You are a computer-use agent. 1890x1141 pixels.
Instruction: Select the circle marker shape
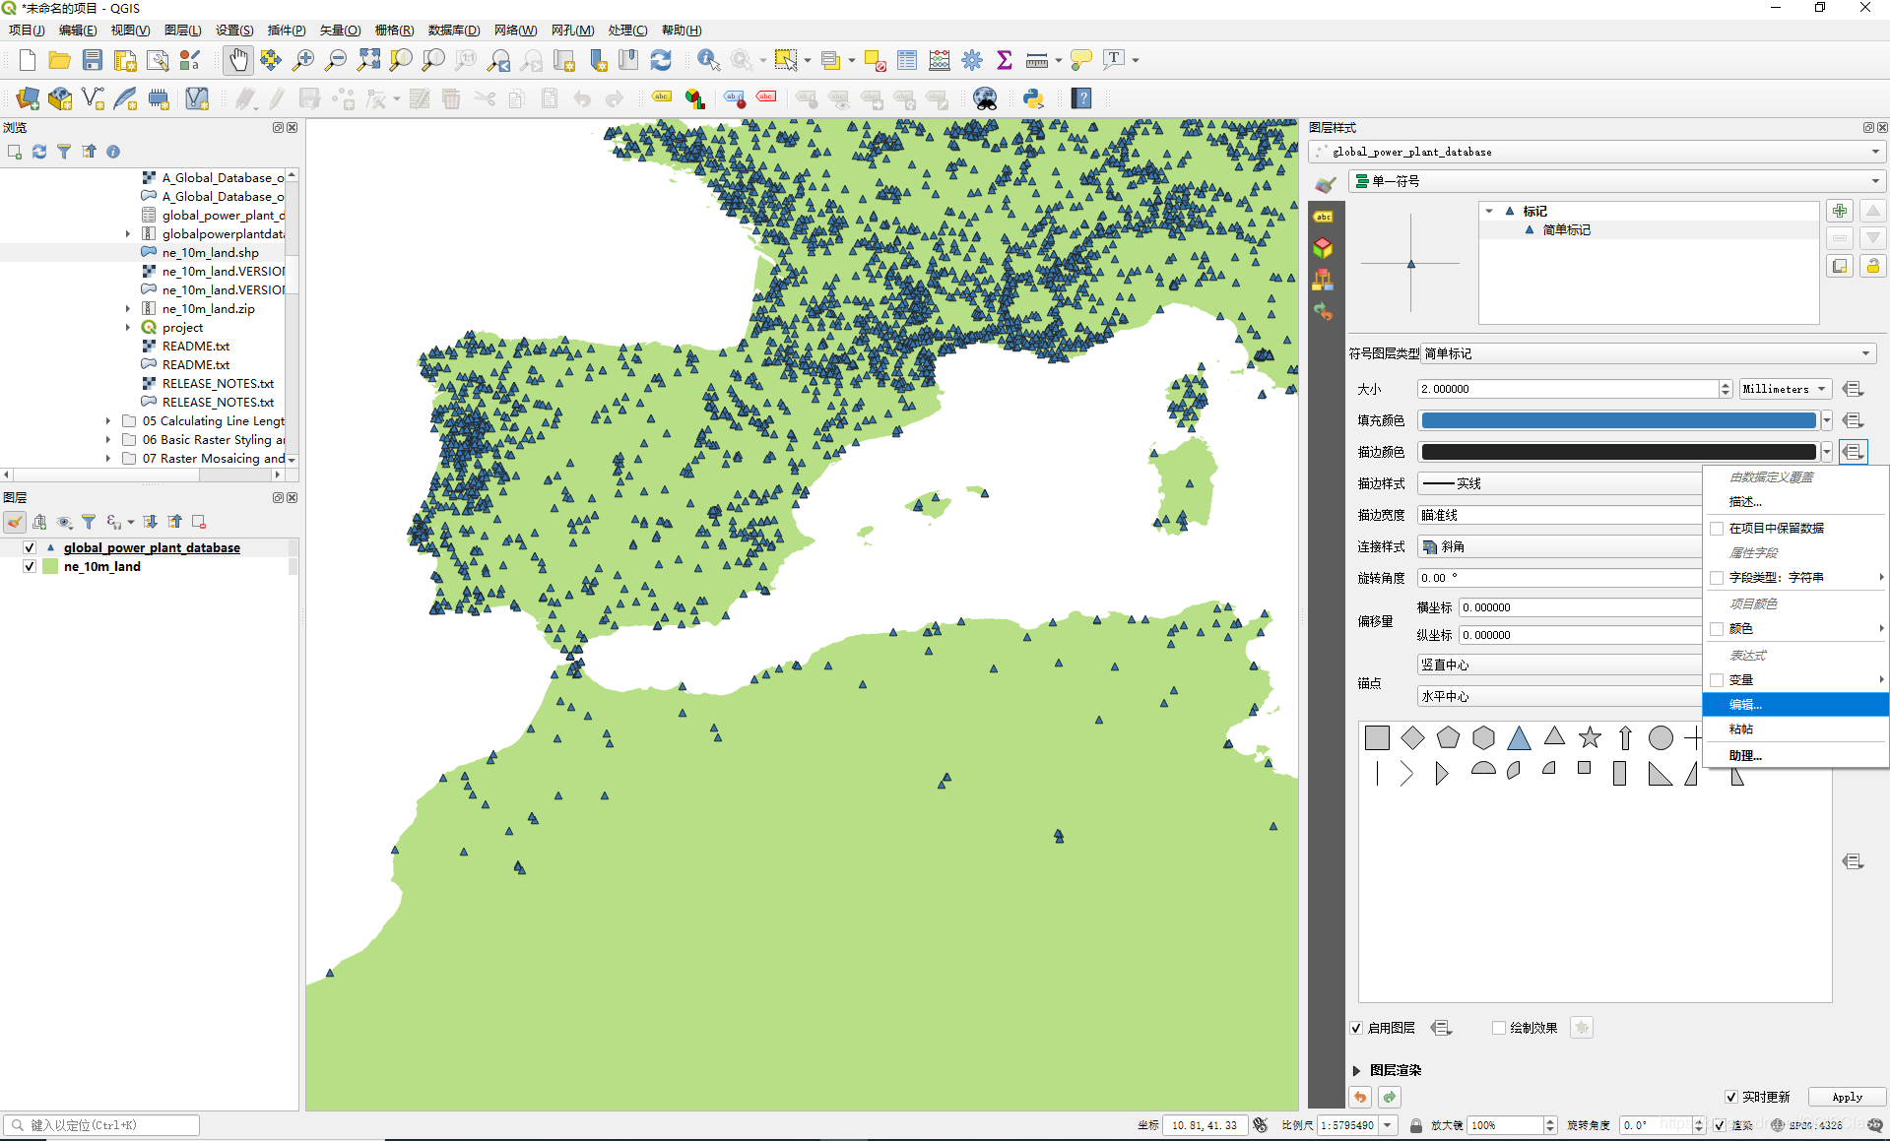coord(1661,737)
